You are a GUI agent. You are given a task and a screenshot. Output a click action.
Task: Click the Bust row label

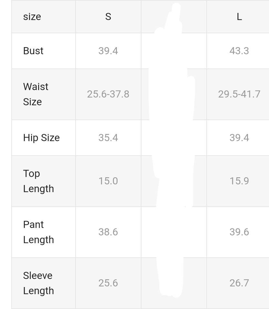33,51
